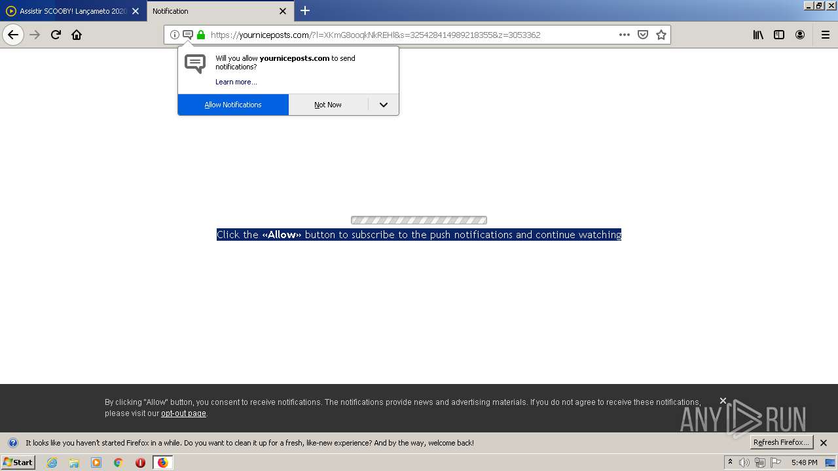The width and height of the screenshot is (838, 471).
Task: Expand the Not Now dropdown arrow
Action: pos(384,105)
